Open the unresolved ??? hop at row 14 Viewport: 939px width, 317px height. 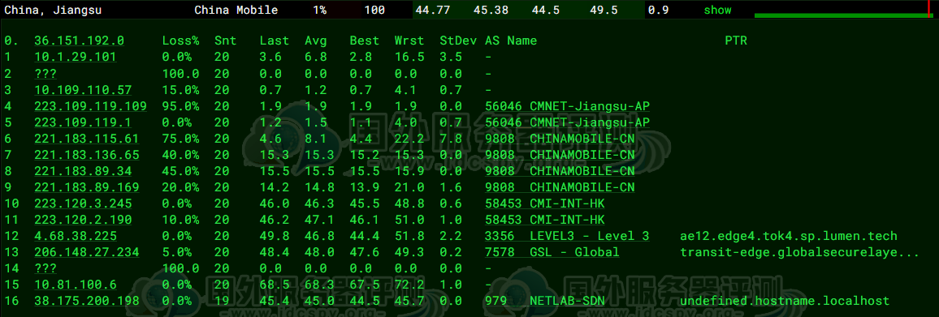(x=45, y=268)
